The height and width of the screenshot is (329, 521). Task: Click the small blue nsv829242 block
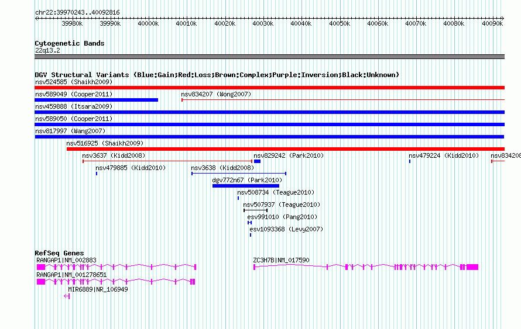pos(257,161)
